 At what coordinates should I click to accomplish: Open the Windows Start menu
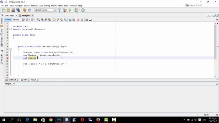click(x=4, y=120)
